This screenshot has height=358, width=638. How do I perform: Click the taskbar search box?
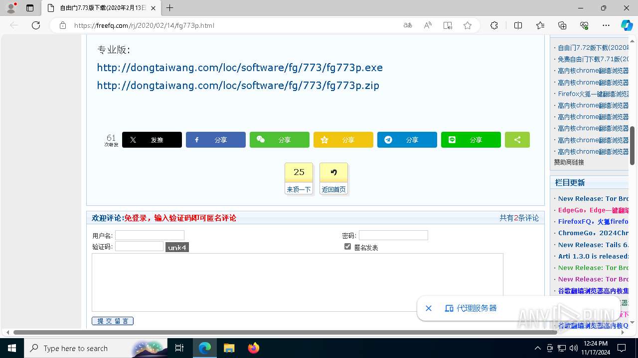point(96,348)
